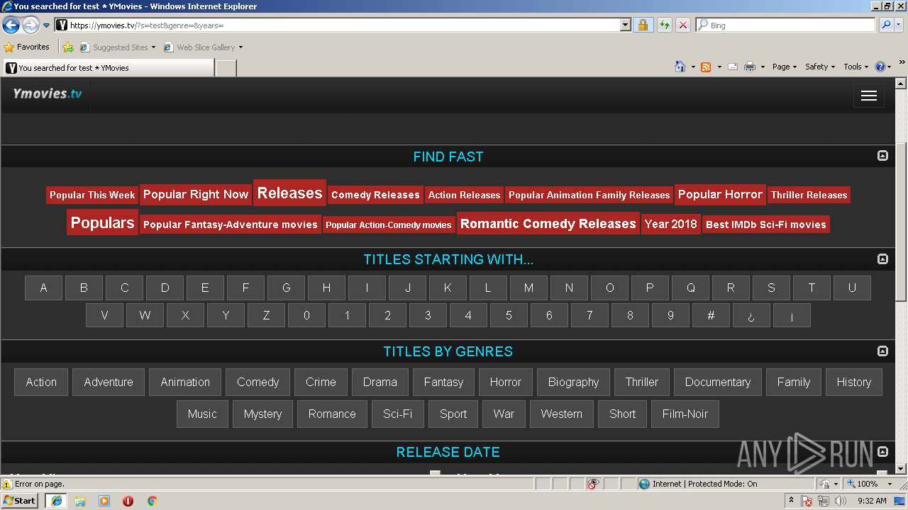908x510 pixels.
Task: Select the 'You searched for test' tab
Action: coord(109,68)
